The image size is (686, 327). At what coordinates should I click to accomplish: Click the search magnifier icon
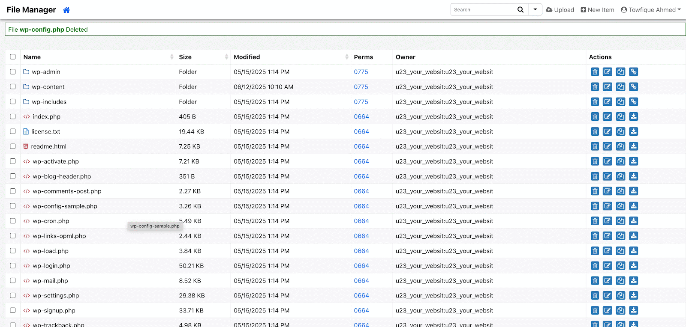coord(521,9)
